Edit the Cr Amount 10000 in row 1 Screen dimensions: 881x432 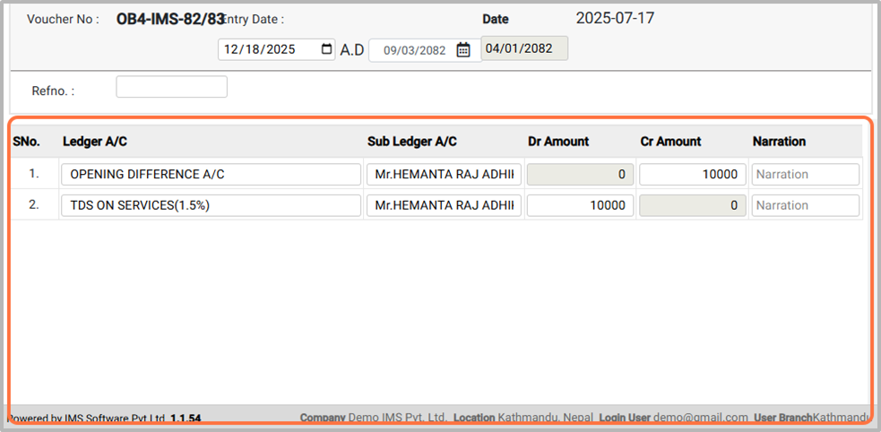point(692,175)
